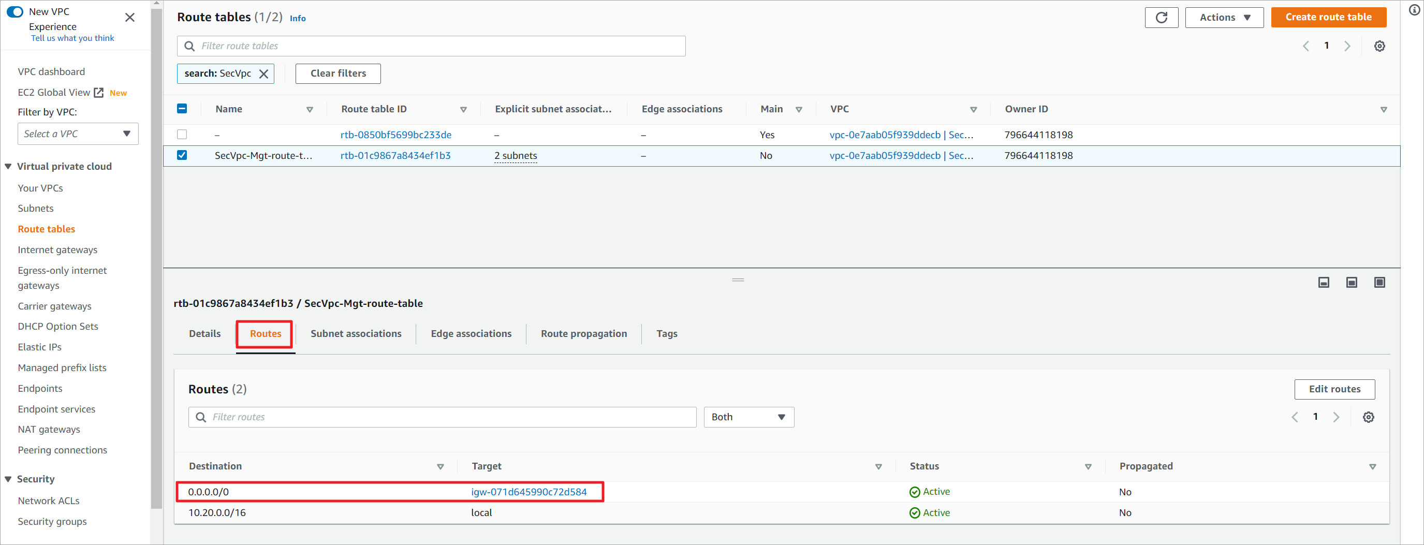The width and height of the screenshot is (1424, 545).
Task: Open Internet gateways page
Action: (x=57, y=250)
